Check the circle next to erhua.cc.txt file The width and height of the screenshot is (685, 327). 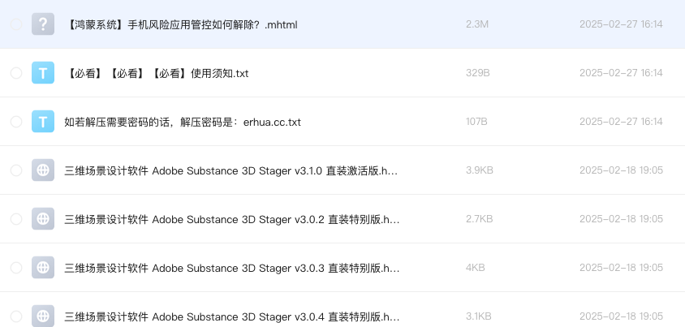tap(16, 122)
